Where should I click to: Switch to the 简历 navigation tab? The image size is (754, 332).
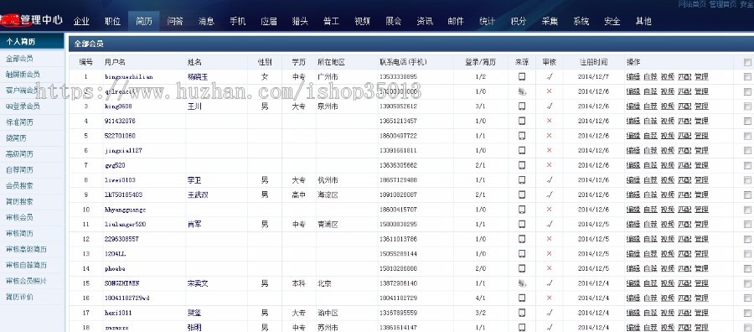[144, 21]
